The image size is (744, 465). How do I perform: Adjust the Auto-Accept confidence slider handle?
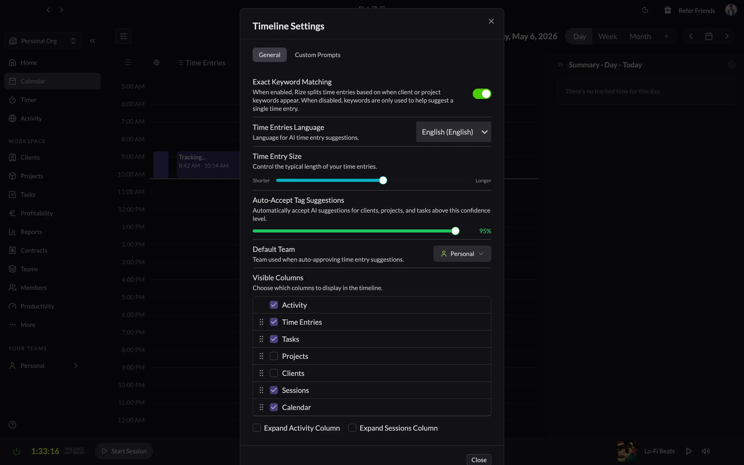[x=455, y=231]
